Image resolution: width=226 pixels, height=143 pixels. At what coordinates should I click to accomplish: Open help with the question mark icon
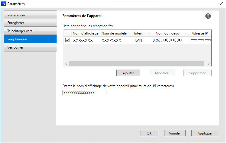point(208,16)
